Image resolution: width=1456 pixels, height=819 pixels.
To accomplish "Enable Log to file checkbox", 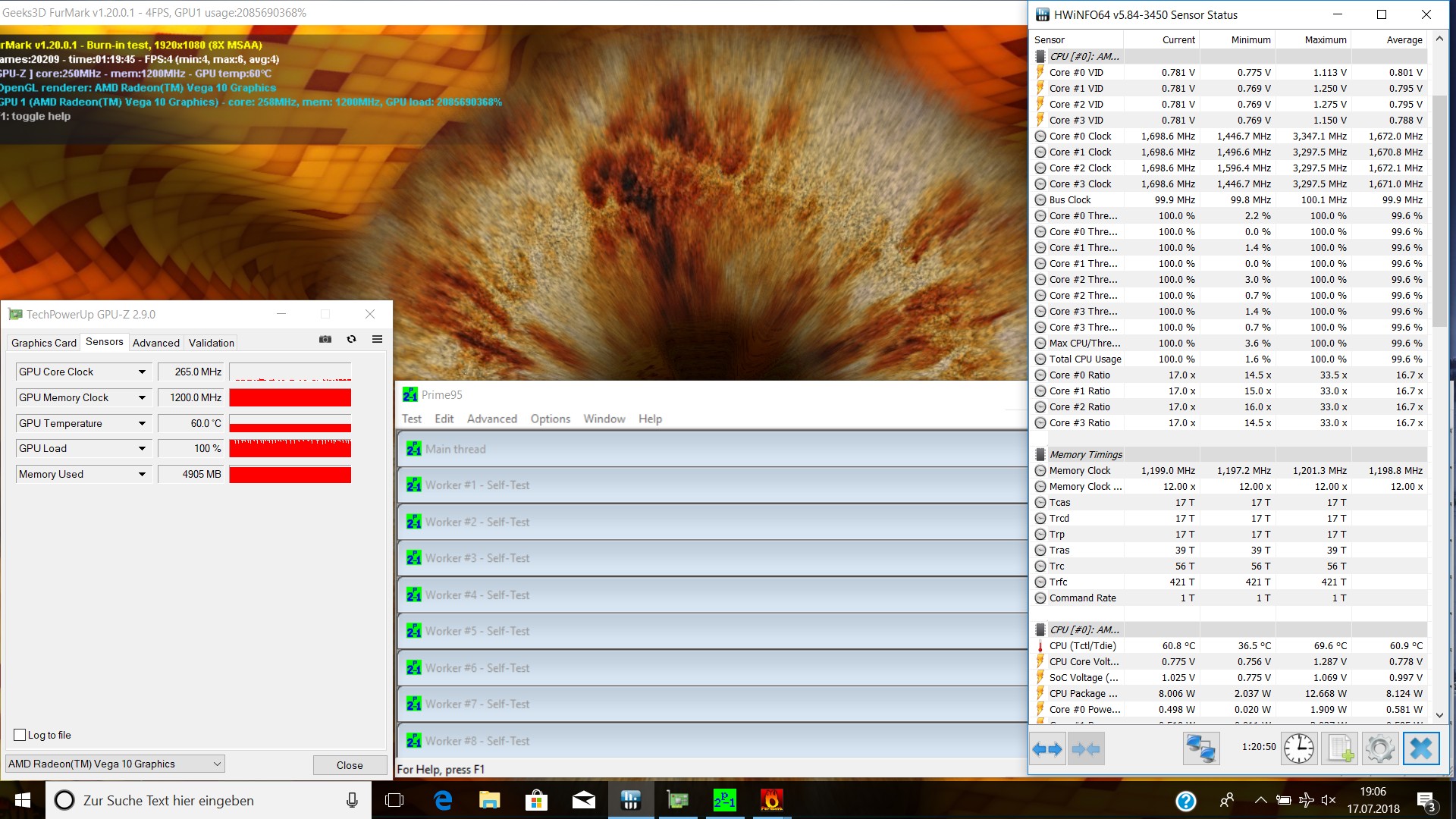I will tap(20, 735).
